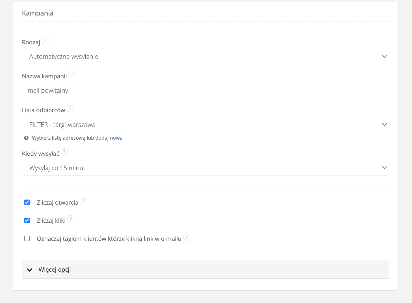412x303 pixels.
Task: Click the help icon next to Zliczaj otwarcia
Action: pos(84,201)
